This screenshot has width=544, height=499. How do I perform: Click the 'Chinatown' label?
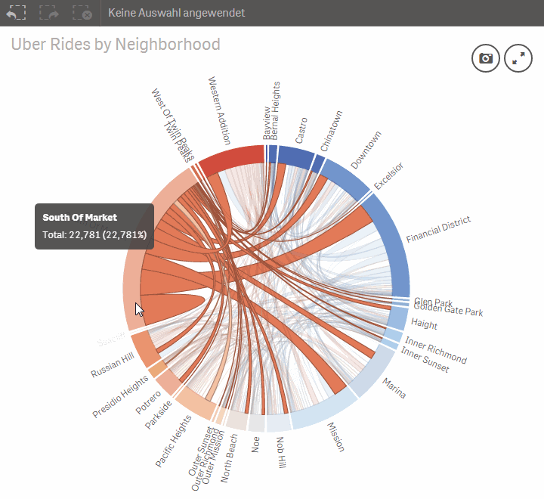tap(331, 131)
